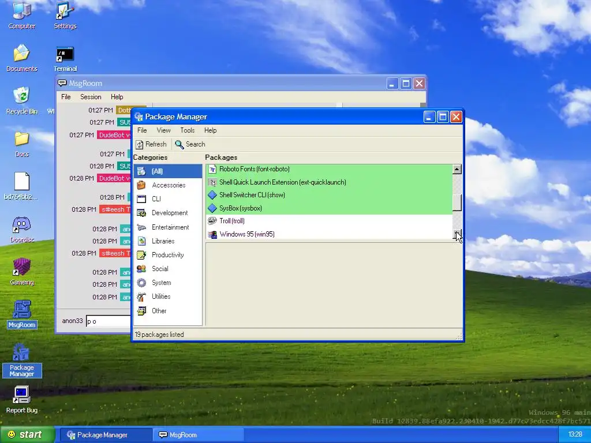Open the Accessories category icon
This screenshot has height=443, width=591.
click(141, 185)
